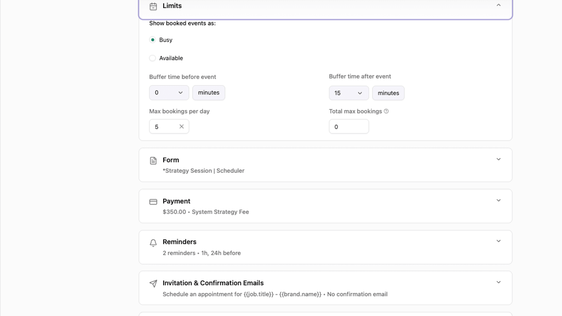Click the Form document icon
Screen dimensions: 562x316
tap(153, 161)
